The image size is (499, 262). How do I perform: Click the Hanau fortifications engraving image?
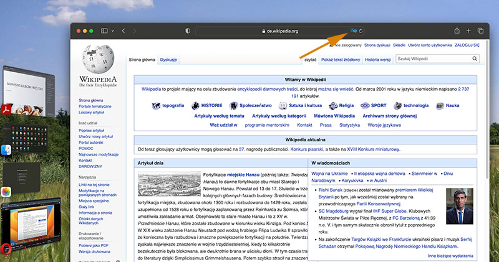tap(169, 184)
